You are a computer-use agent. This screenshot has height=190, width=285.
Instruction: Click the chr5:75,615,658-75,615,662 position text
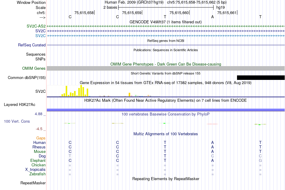point(191,2)
